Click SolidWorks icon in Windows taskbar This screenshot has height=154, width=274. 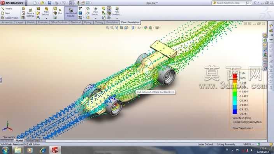point(55,150)
